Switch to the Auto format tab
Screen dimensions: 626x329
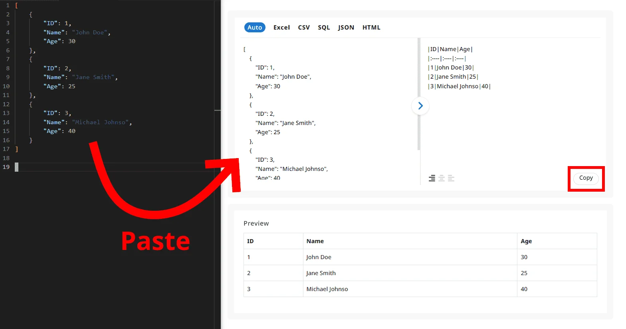coord(255,28)
